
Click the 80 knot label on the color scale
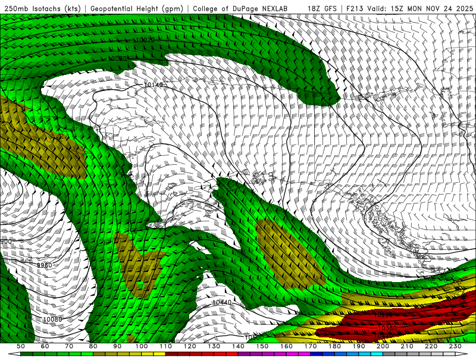pyautogui.click(x=93, y=346)
